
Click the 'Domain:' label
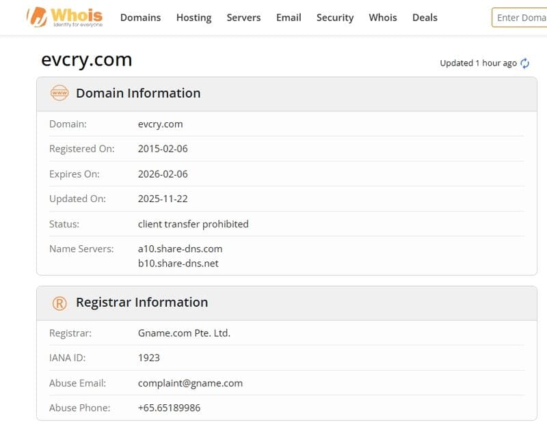pos(68,124)
